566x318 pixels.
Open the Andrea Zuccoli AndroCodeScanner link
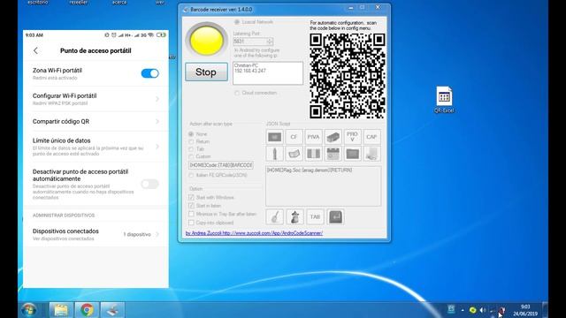(254, 233)
